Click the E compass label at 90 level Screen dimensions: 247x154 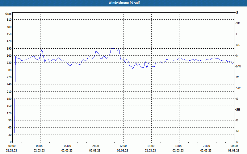[x=237, y=120]
